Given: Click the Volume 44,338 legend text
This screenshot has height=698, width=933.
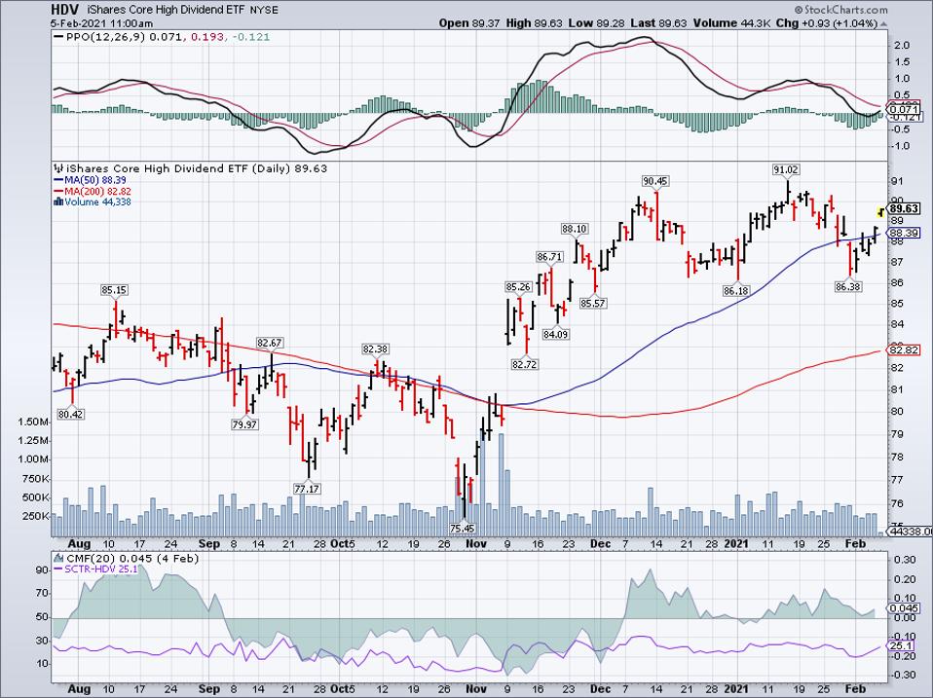Looking at the screenshot, I should click(97, 202).
